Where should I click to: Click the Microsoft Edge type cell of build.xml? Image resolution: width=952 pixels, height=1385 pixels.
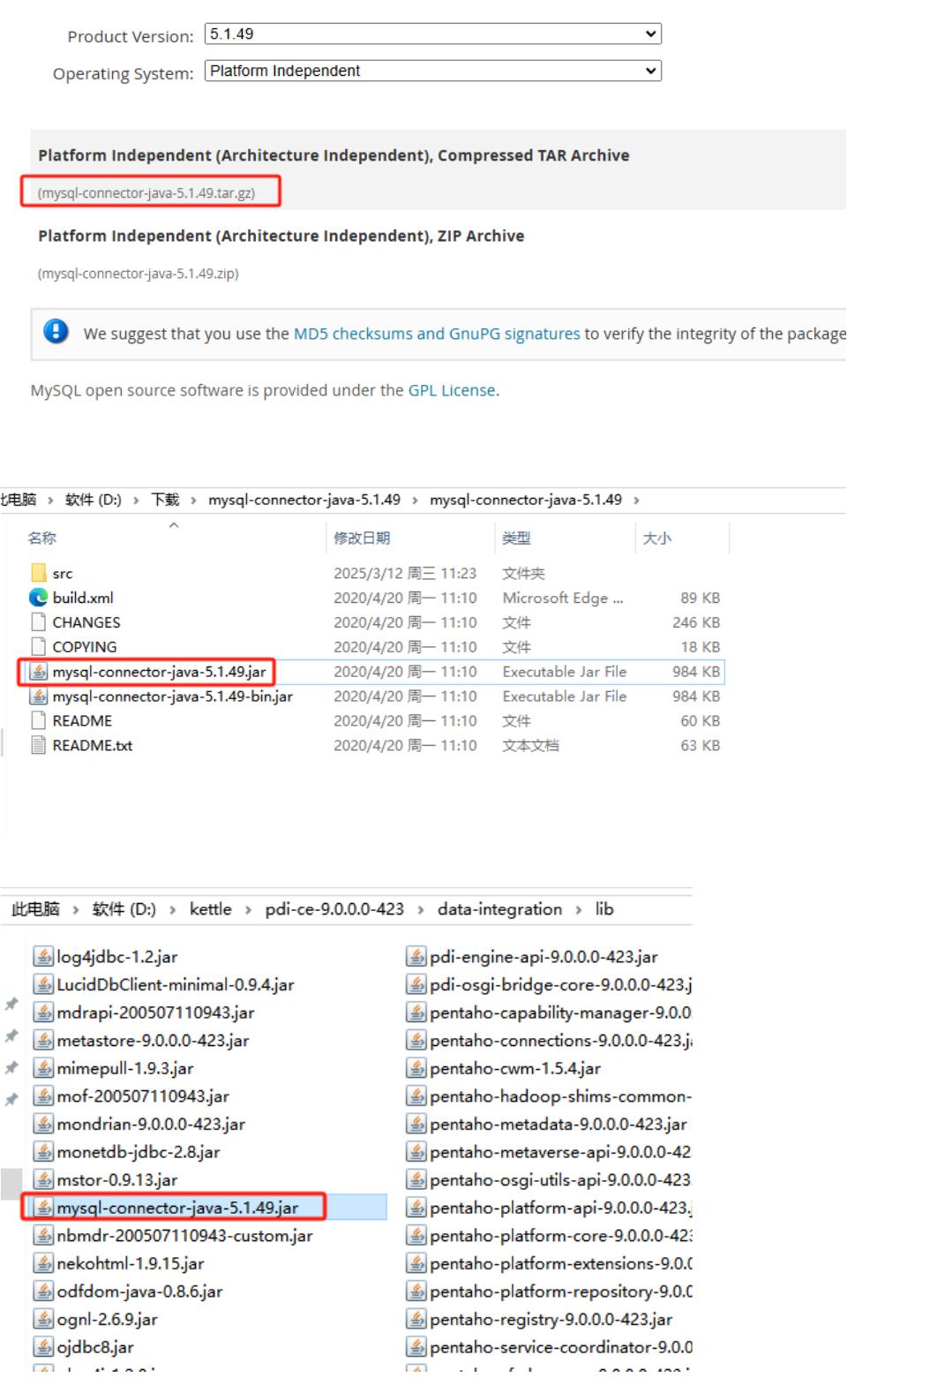(563, 598)
